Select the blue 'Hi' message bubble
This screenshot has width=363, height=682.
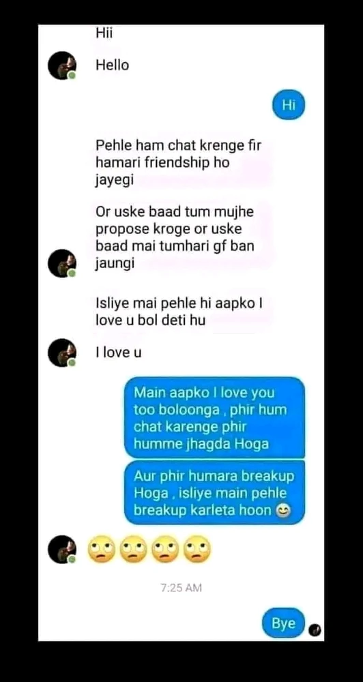click(x=289, y=105)
